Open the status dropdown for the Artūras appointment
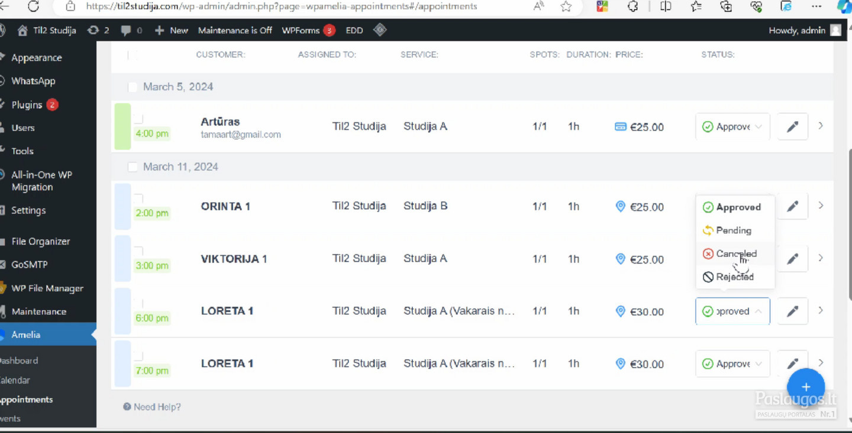The height and width of the screenshot is (433, 852). 732,126
